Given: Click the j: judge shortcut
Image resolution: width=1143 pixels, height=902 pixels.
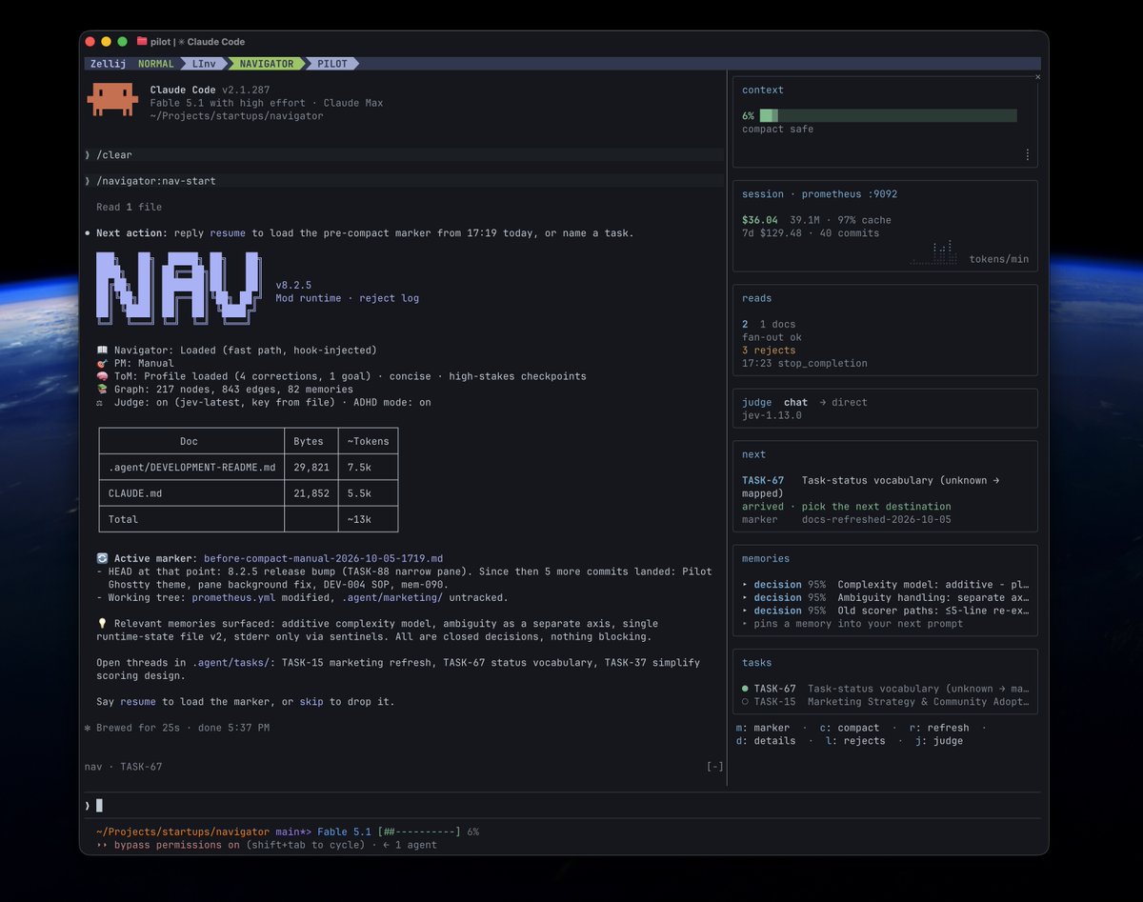Looking at the screenshot, I should (939, 741).
